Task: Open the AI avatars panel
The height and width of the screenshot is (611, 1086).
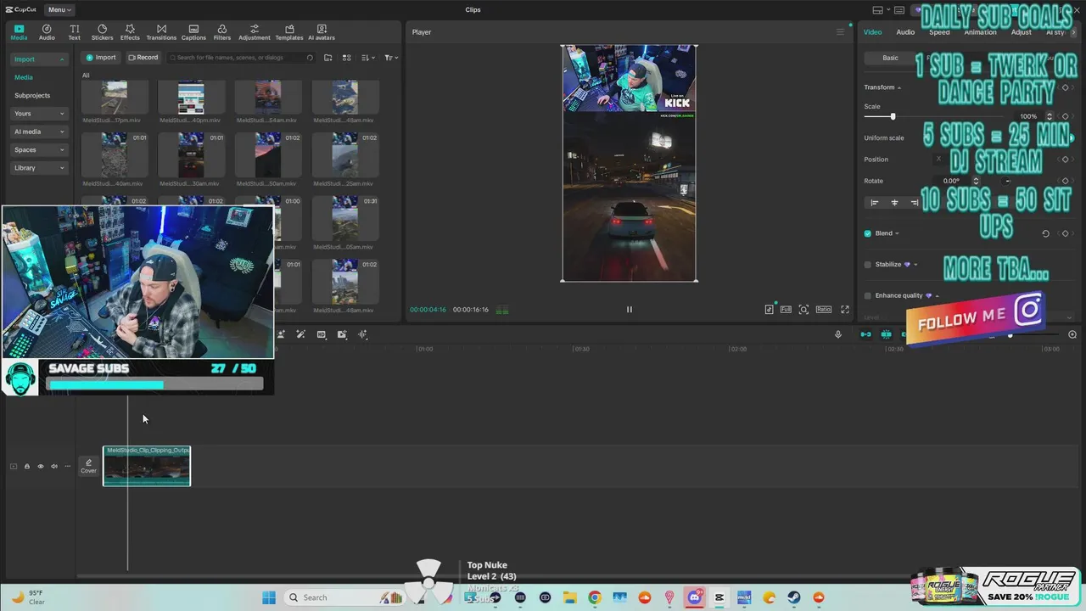Action: (322, 32)
